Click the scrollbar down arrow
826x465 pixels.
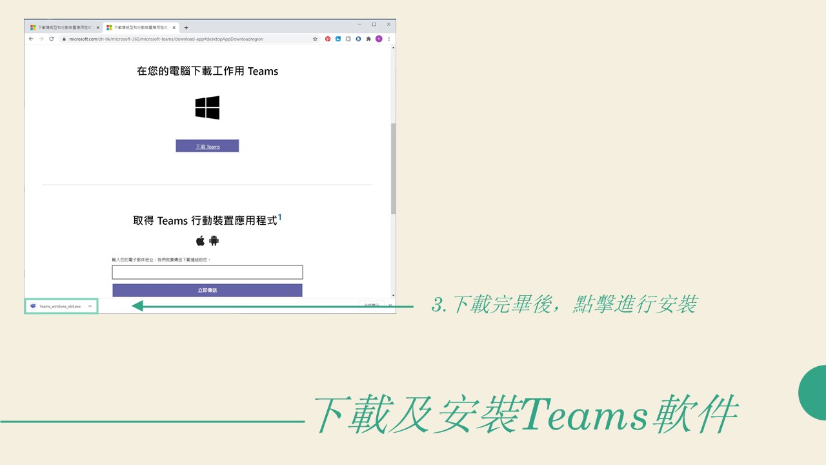(x=393, y=295)
